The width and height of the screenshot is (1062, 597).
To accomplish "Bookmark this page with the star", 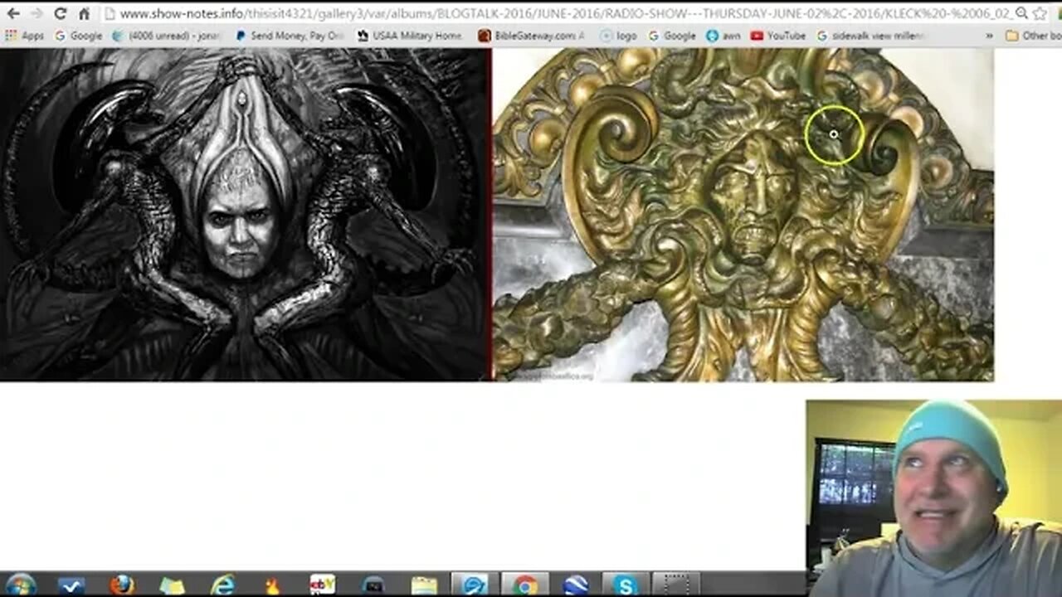I will coord(1040,13).
